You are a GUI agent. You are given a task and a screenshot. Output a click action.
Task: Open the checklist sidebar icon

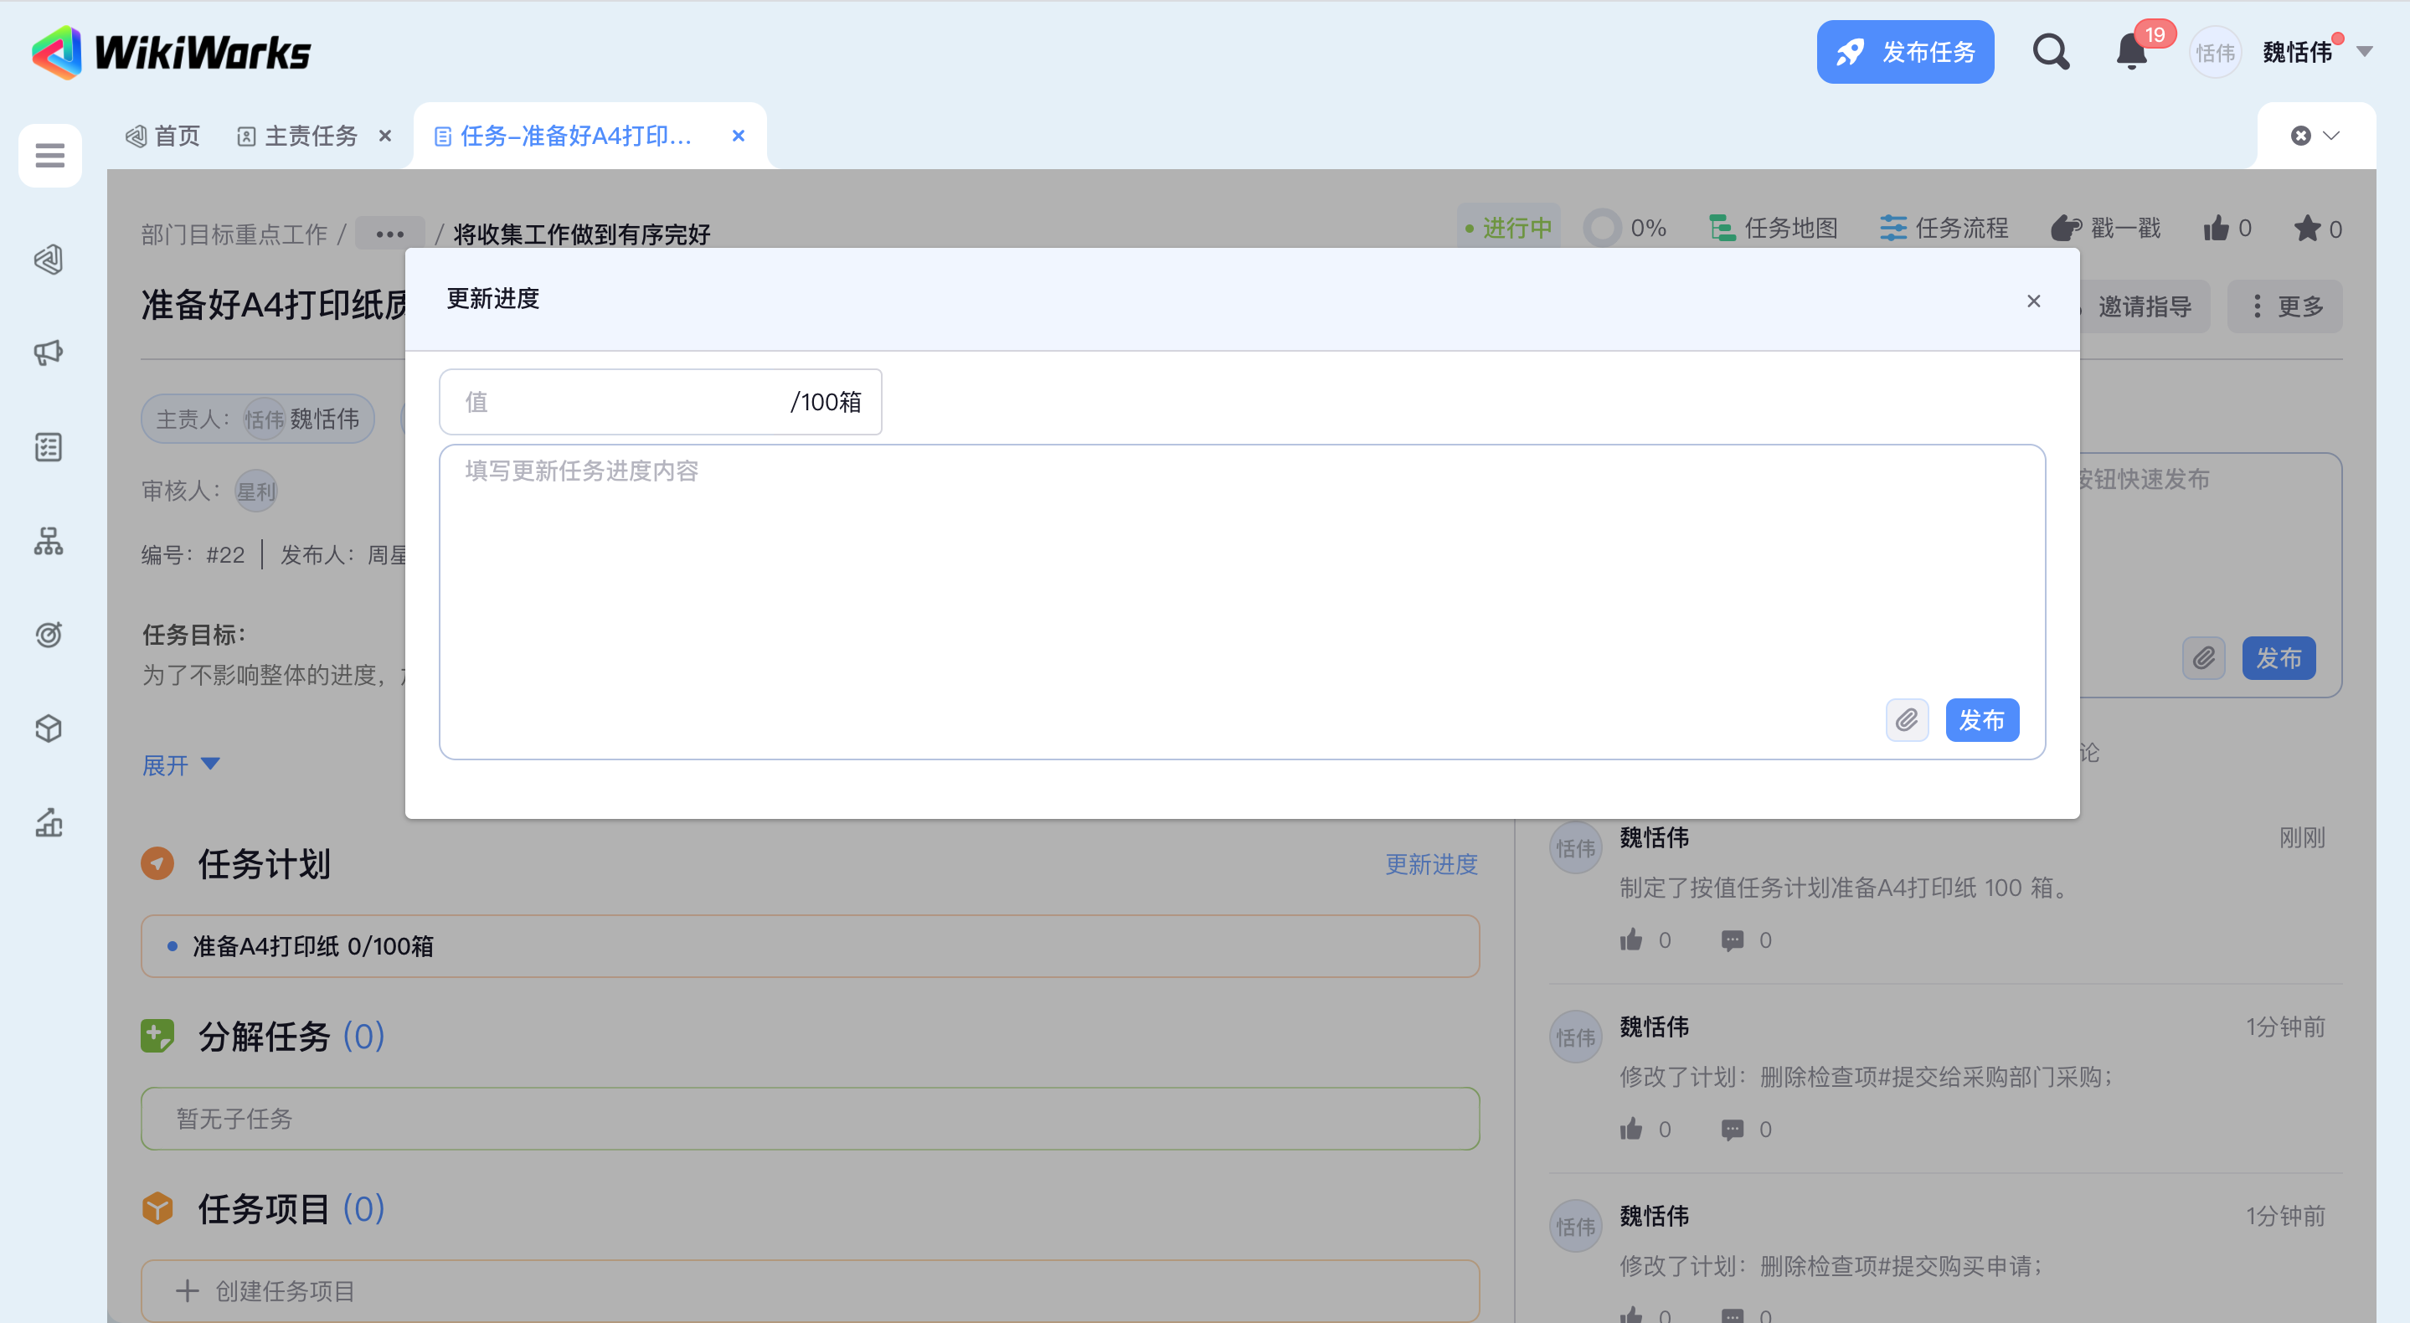(49, 446)
